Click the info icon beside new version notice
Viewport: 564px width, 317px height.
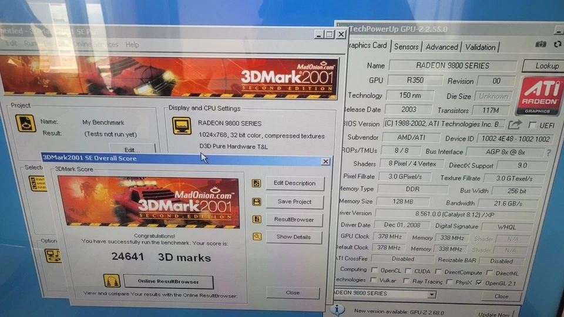(337, 309)
